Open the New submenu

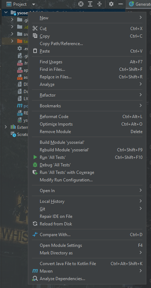point(87,18)
